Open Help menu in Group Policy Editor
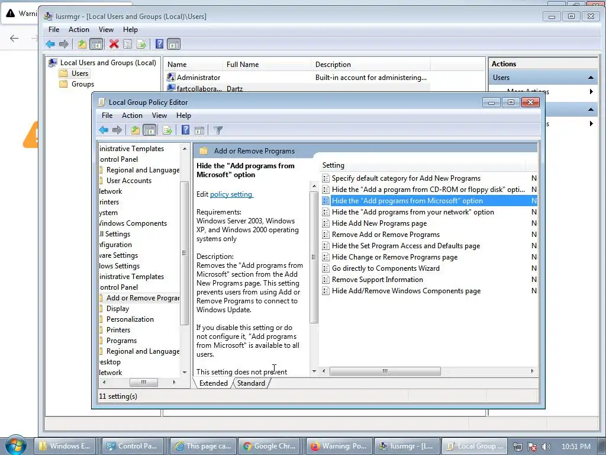606x455 pixels. [x=183, y=116]
